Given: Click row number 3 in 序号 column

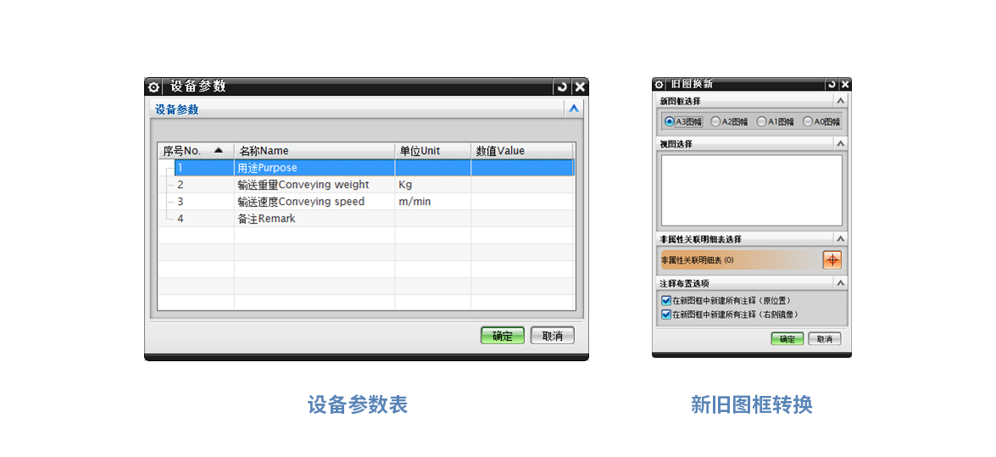Looking at the screenshot, I should (x=181, y=202).
